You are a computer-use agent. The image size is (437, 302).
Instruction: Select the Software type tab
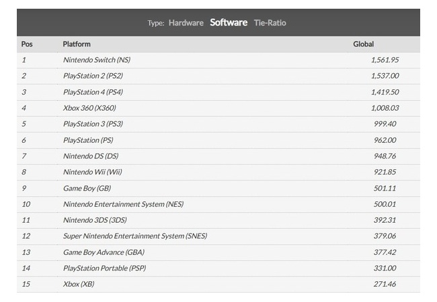(229, 23)
